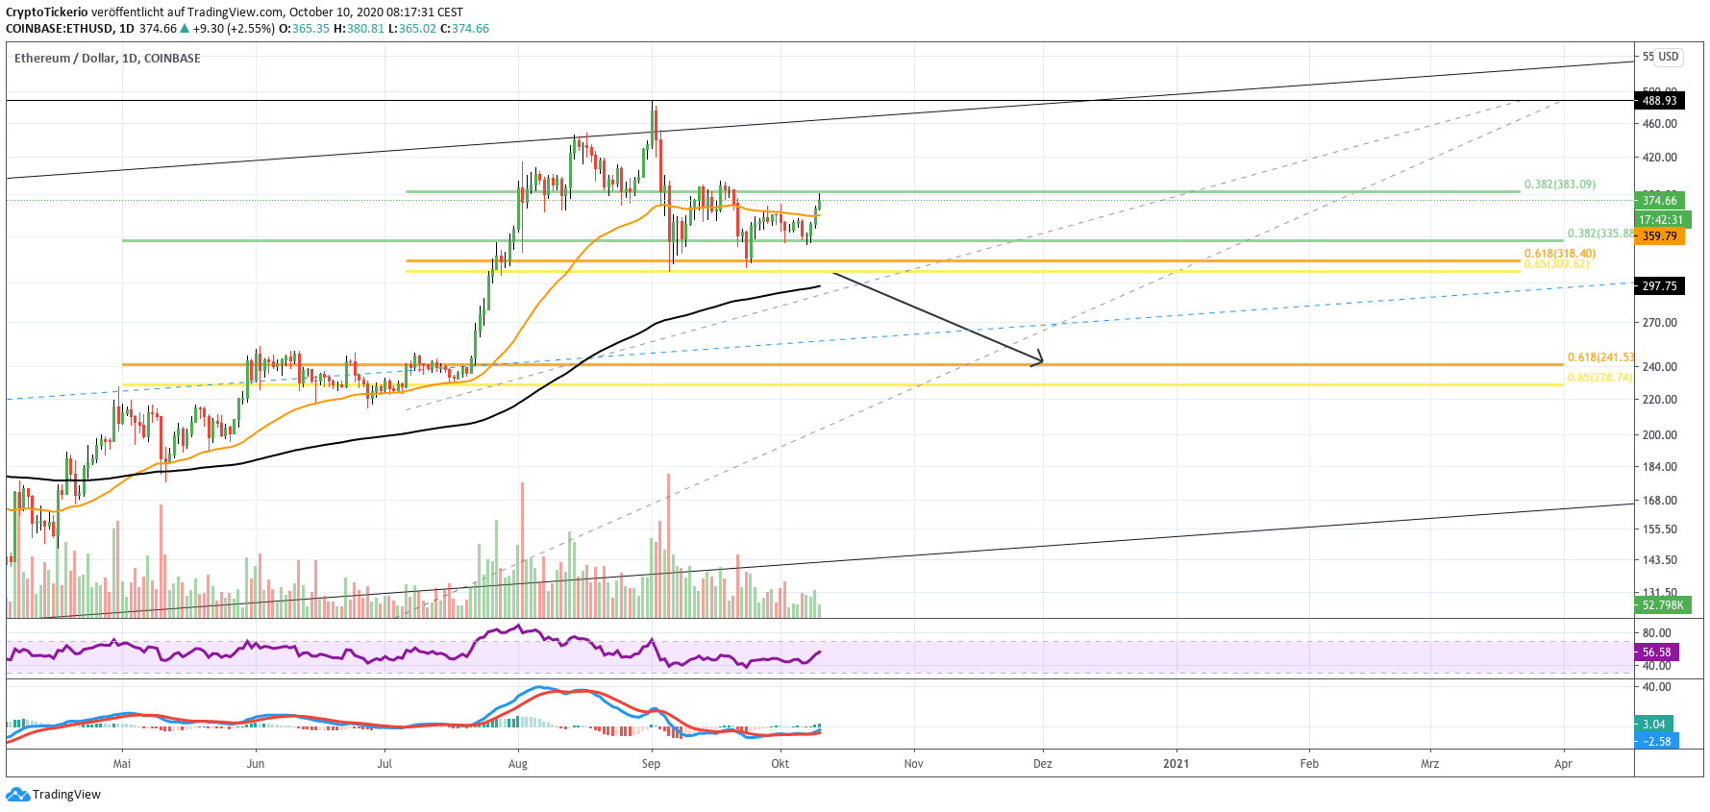
Task: Select the 0.618(318.40) Fibonacci level label
Action: click(x=1559, y=254)
